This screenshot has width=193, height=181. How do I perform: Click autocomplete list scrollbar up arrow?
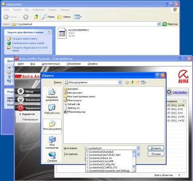pyautogui.click(x=134, y=151)
